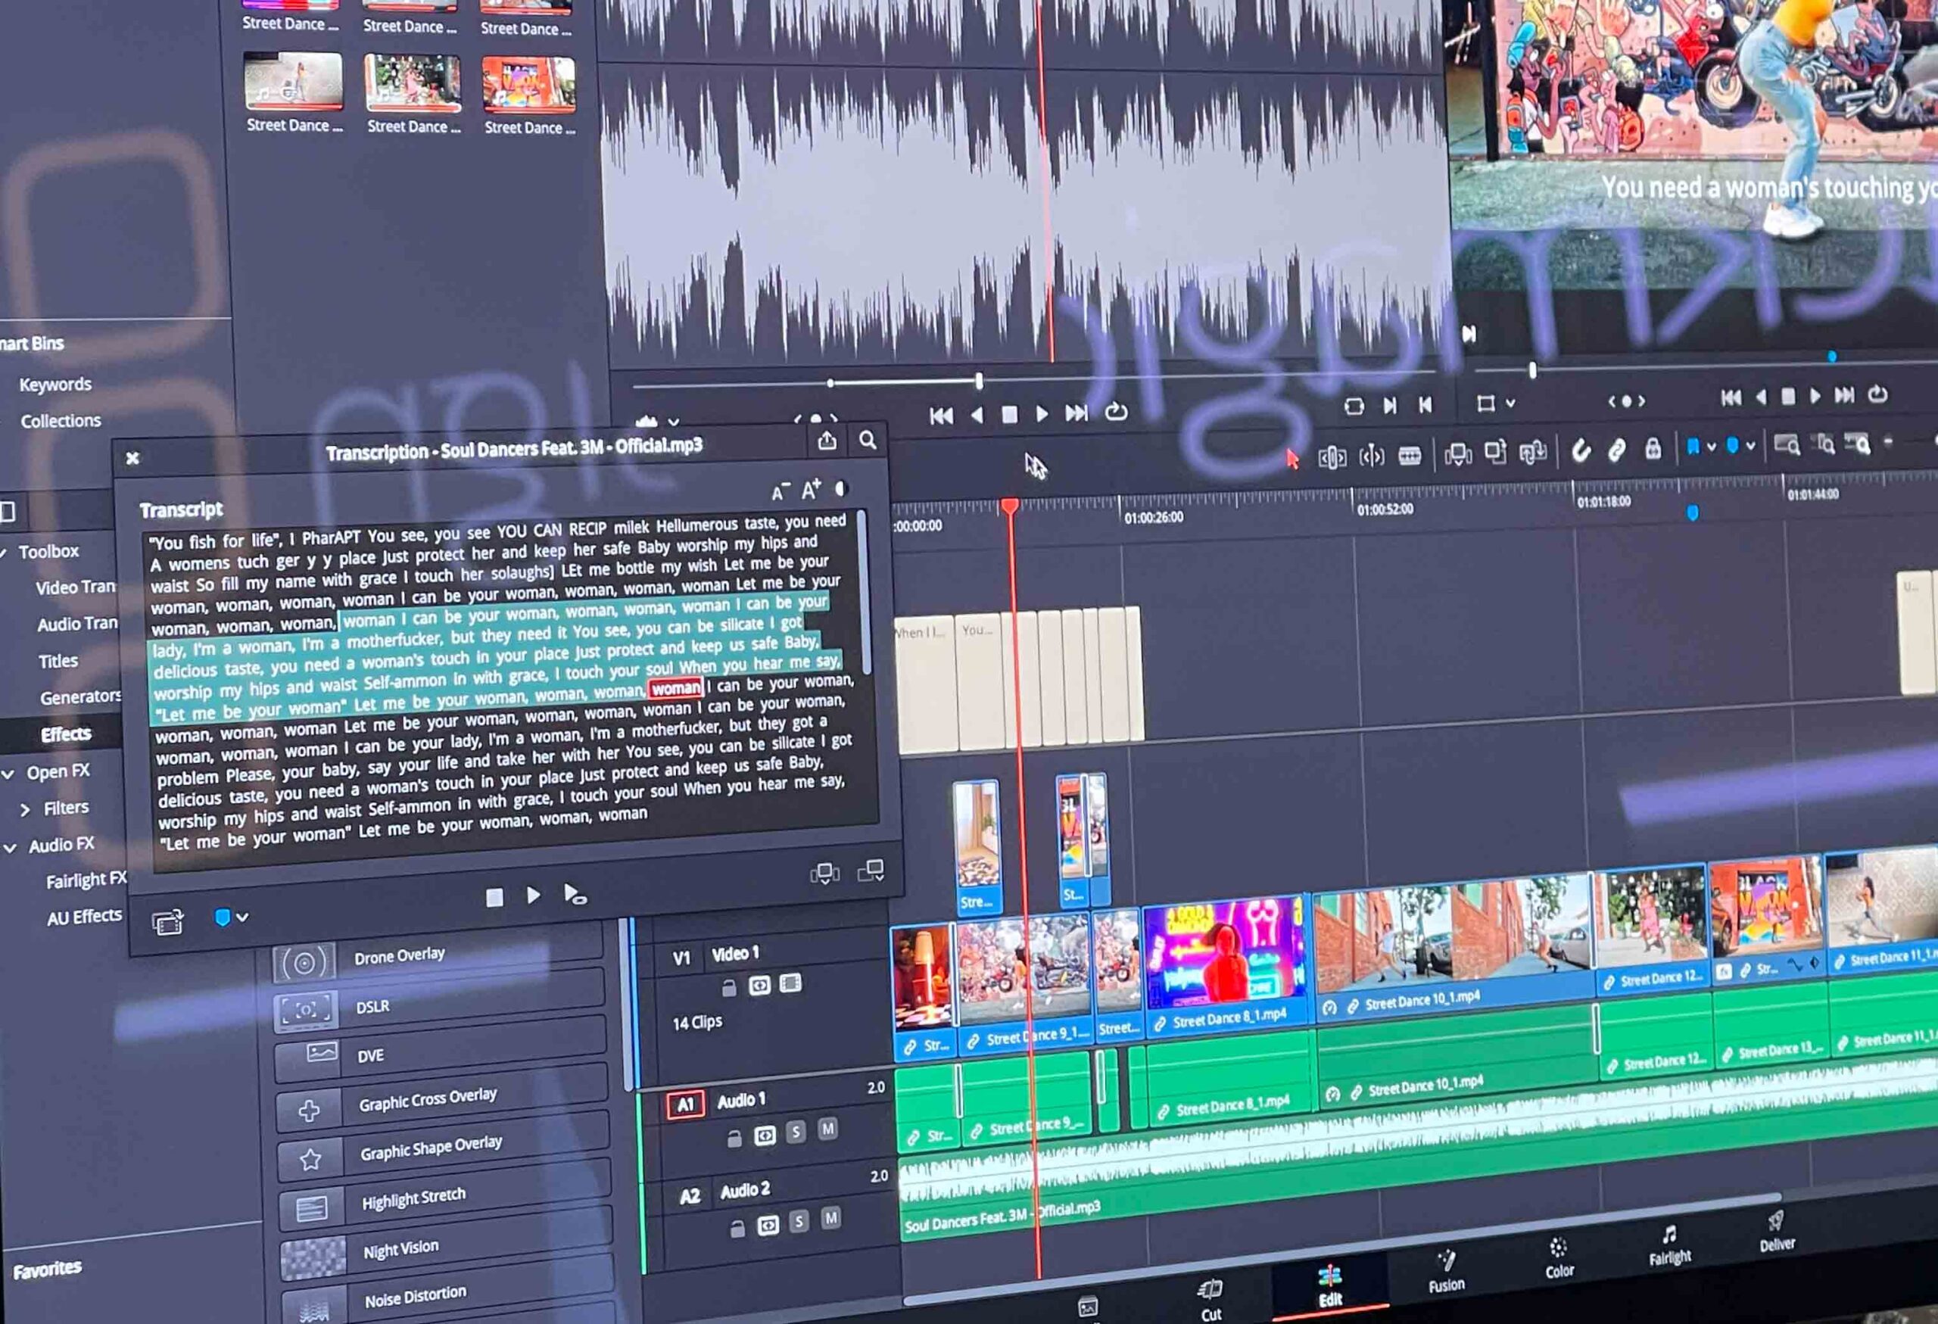Select the Dynamic Trim mode tool
1938x1324 pixels.
[1371, 456]
